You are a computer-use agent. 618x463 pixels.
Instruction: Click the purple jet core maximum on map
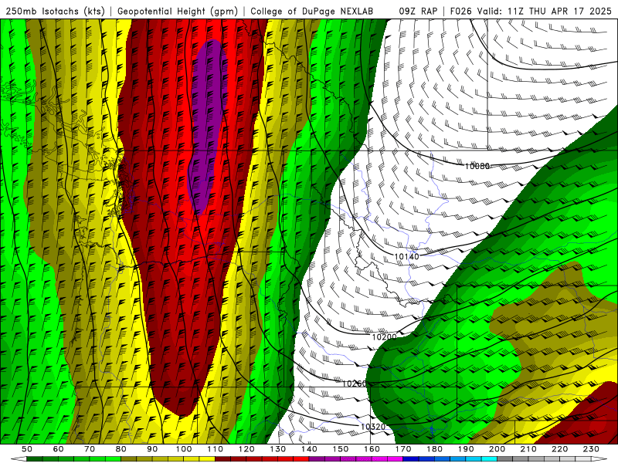pyautogui.click(x=208, y=126)
